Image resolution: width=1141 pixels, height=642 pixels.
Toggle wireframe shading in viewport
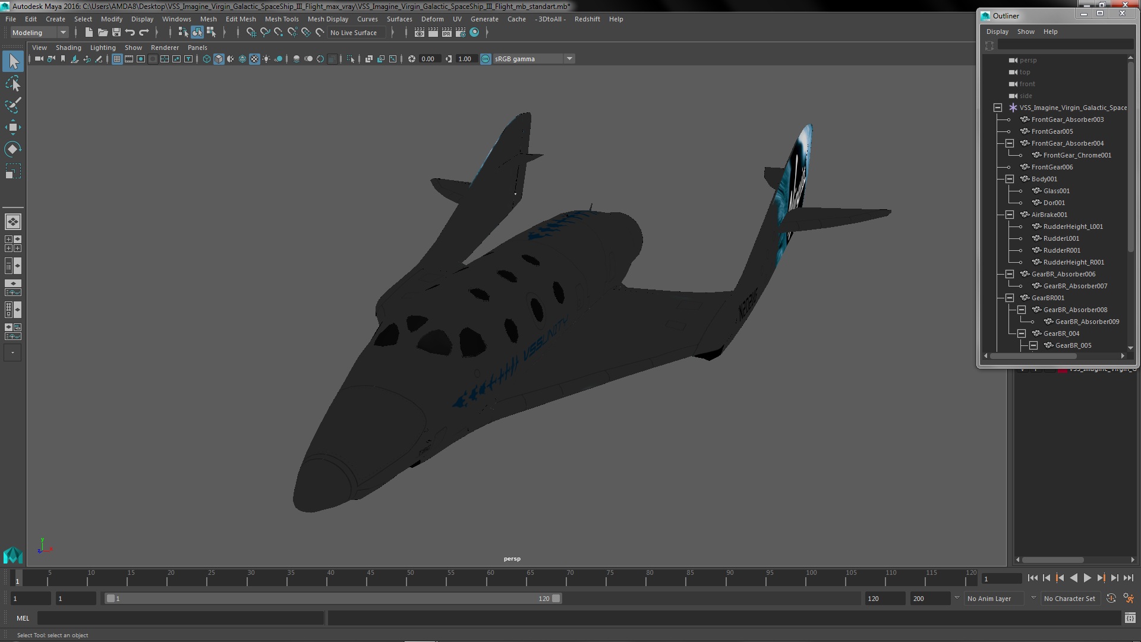207,59
